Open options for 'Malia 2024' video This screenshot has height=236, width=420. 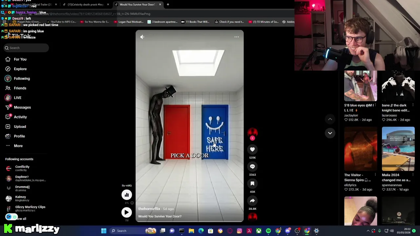pyautogui.click(x=413, y=175)
